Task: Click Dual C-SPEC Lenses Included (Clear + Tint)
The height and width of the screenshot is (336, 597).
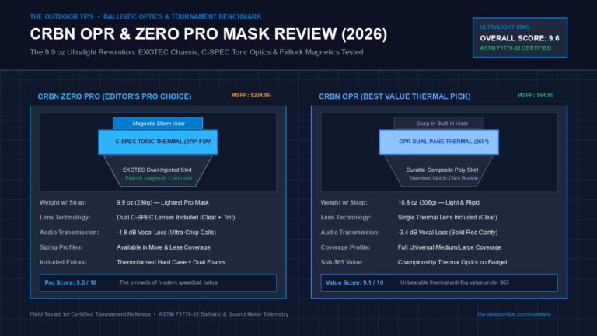Action: (176, 217)
